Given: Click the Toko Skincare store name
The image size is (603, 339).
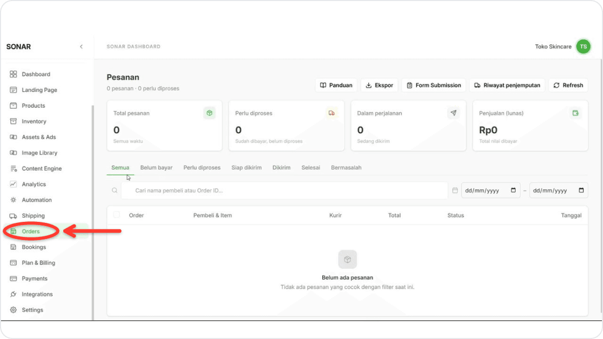Looking at the screenshot, I should click(x=553, y=47).
